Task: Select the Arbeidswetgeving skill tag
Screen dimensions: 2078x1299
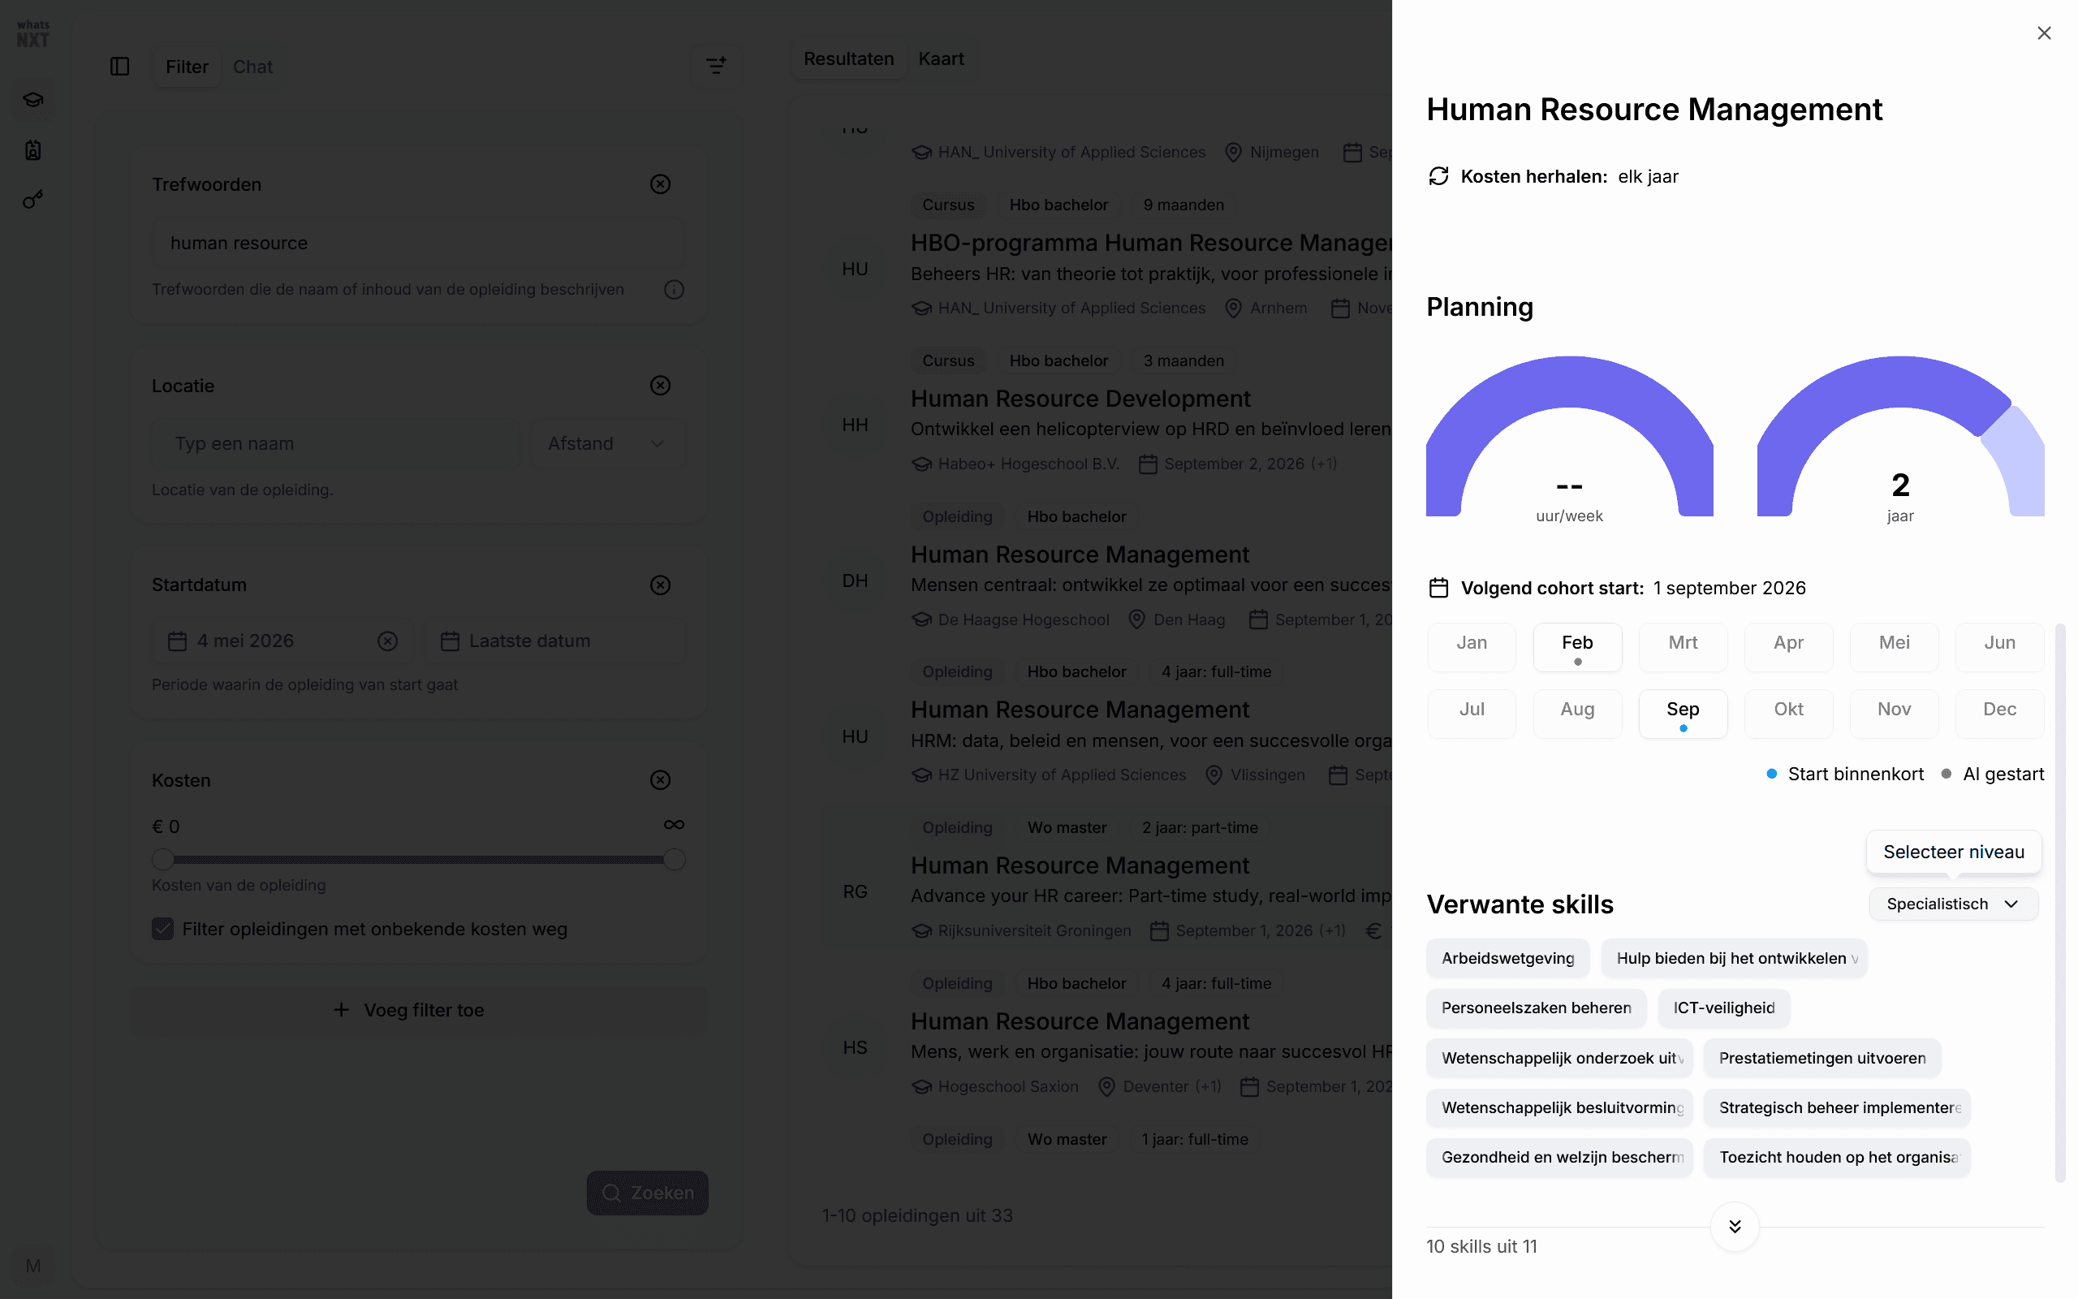Action: pyautogui.click(x=1508, y=958)
